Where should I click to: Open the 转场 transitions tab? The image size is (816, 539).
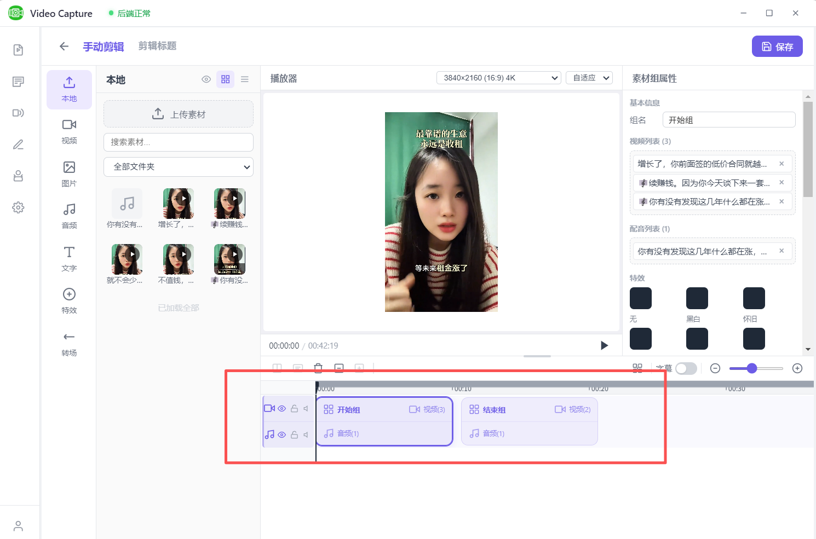69,344
